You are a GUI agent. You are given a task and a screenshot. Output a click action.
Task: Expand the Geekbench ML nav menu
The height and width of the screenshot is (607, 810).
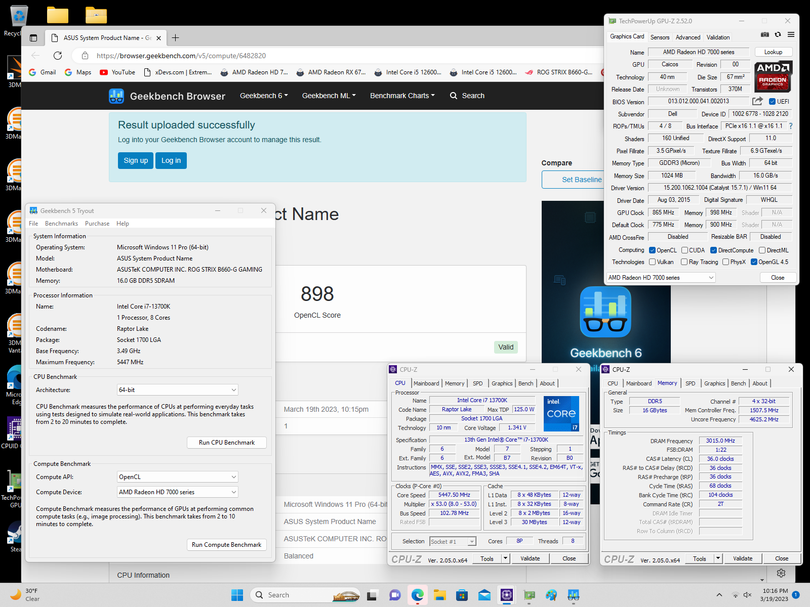click(x=329, y=96)
